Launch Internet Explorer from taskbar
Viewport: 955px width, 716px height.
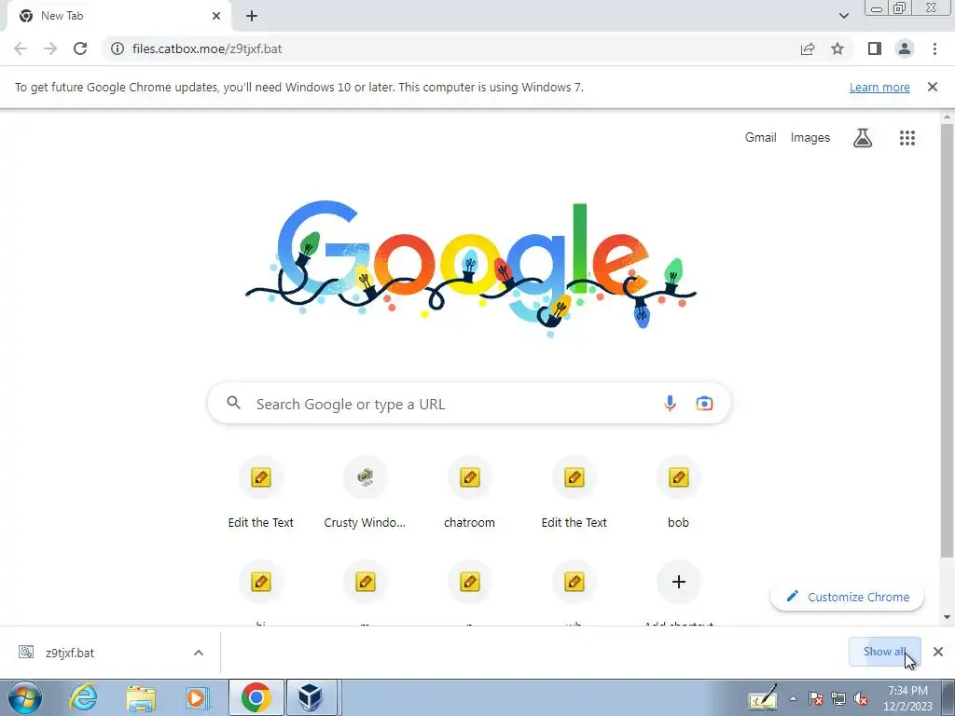(x=83, y=697)
